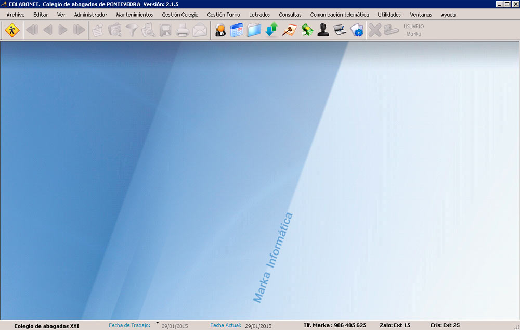Open the Gestión Turno menu
Viewport: 520px width, 330px height.
point(223,15)
